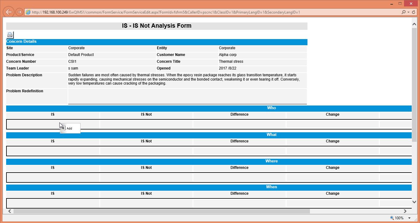Click the Difference cell under Where
Viewport: 420px width, 223px height.
click(240, 177)
